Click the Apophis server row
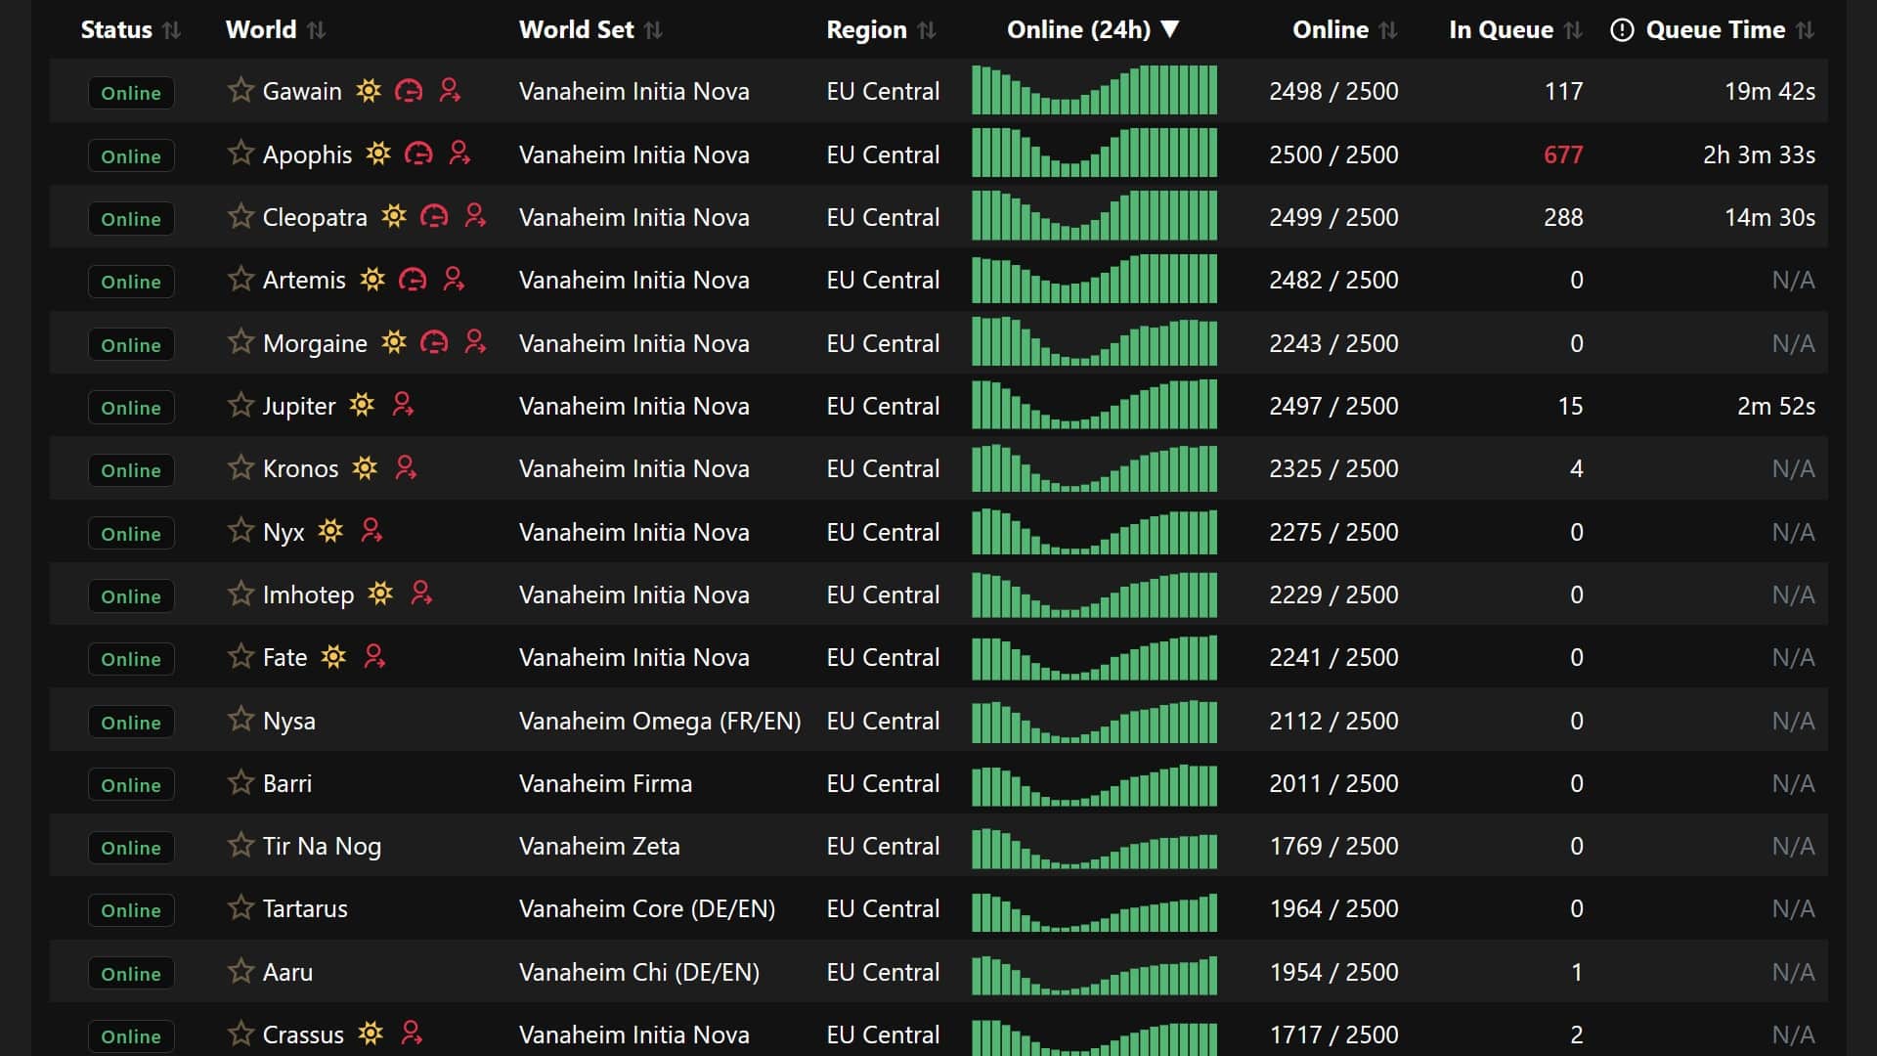 [x=938, y=154]
